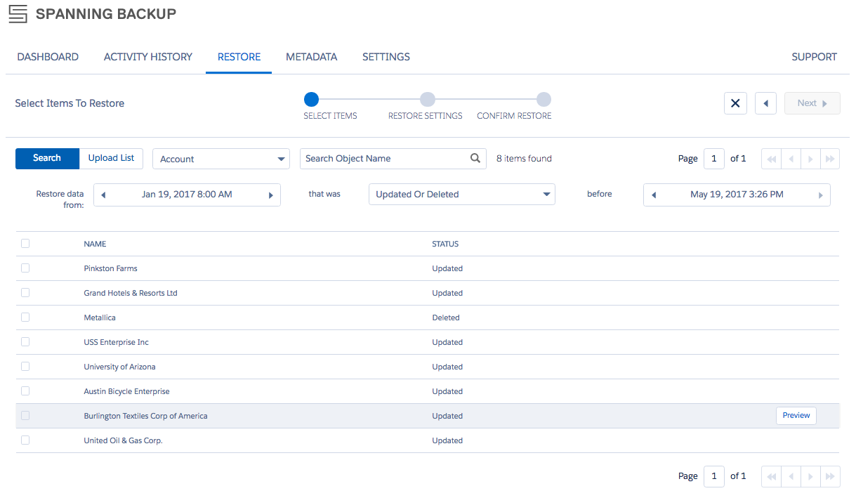The image size is (856, 498).
Task: Select the RESTORE SETTINGS step circle
Action: pyautogui.click(x=428, y=100)
